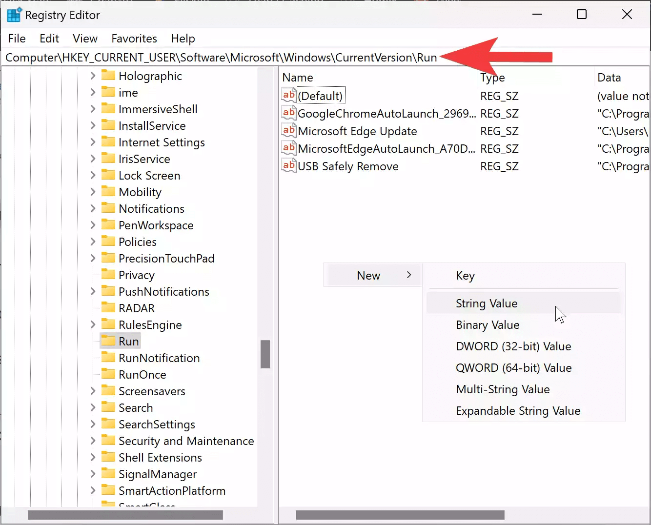Choose Multi-String Value from submenu
Viewport: 651px width, 525px height.
pyautogui.click(x=523, y=389)
